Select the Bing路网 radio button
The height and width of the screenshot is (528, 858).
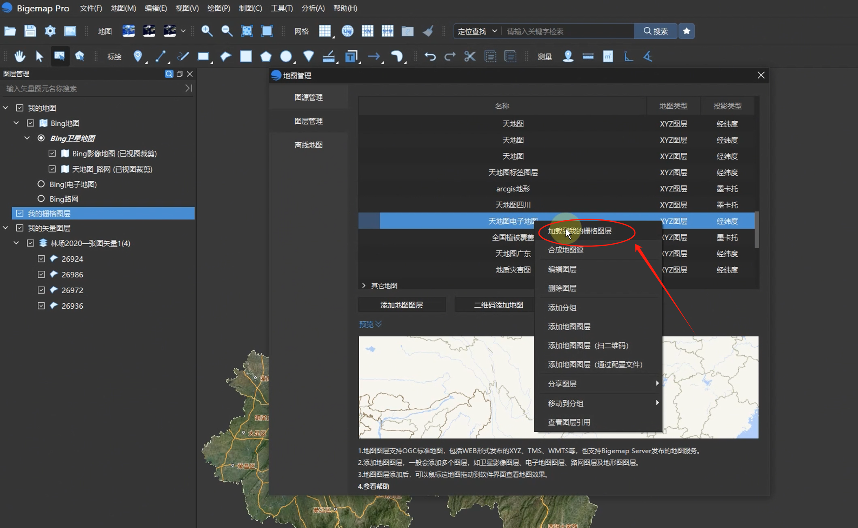41,199
